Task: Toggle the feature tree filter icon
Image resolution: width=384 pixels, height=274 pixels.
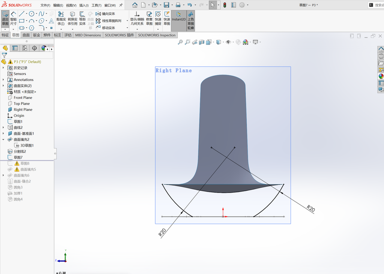Action: (4, 55)
